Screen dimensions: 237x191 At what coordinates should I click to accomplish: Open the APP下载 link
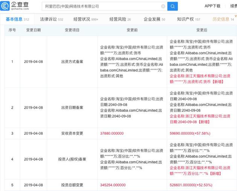tap(212, 6)
